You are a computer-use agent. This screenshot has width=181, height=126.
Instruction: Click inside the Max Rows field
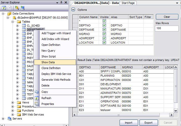coord(167,28)
